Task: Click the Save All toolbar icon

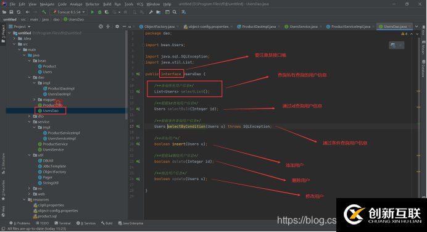Action: [x=11, y=12]
